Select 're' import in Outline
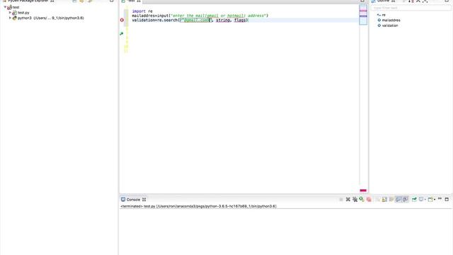 coord(382,15)
